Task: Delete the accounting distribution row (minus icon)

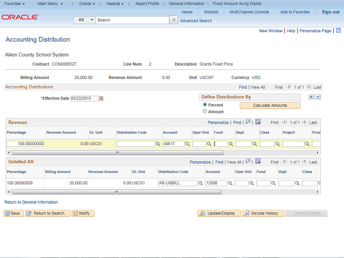Action: tap(318, 97)
